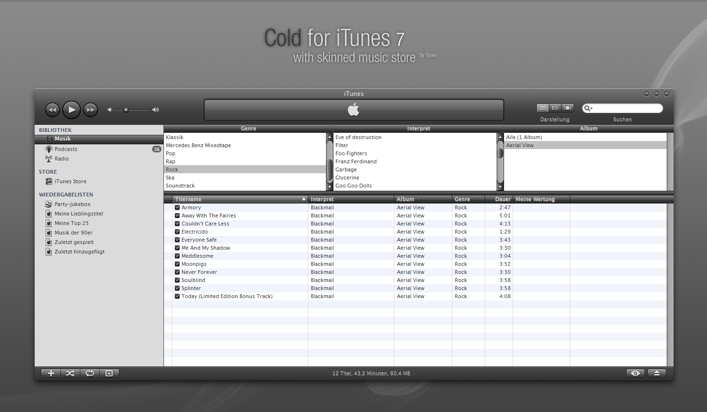
Task: Click the previous track rewind button
Action: tap(52, 110)
